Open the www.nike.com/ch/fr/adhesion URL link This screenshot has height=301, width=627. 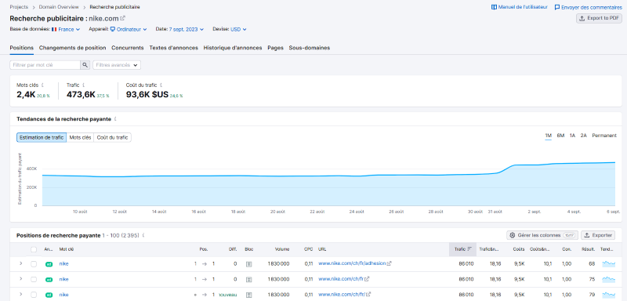(352, 263)
